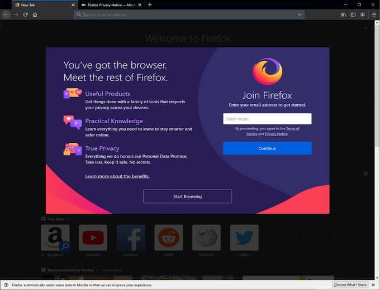Go back using the back arrow
The image size is (380, 290).
pos(6,14)
